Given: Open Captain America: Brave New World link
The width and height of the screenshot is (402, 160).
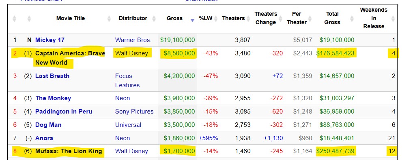Looking at the screenshot, I should pos(70,58).
